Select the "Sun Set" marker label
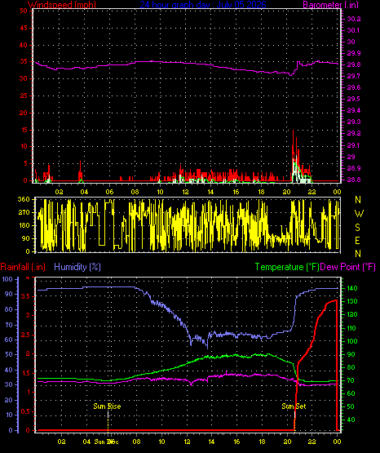Image resolution: width=380 pixels, height=453 pixels. [294, 406]
